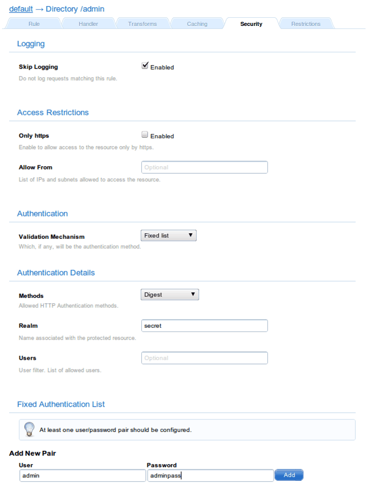Image resolution: width=366 pixels, height=491 pixels.
Task: Enable the Only https checkbox
Action: click(x=145, y=135)
